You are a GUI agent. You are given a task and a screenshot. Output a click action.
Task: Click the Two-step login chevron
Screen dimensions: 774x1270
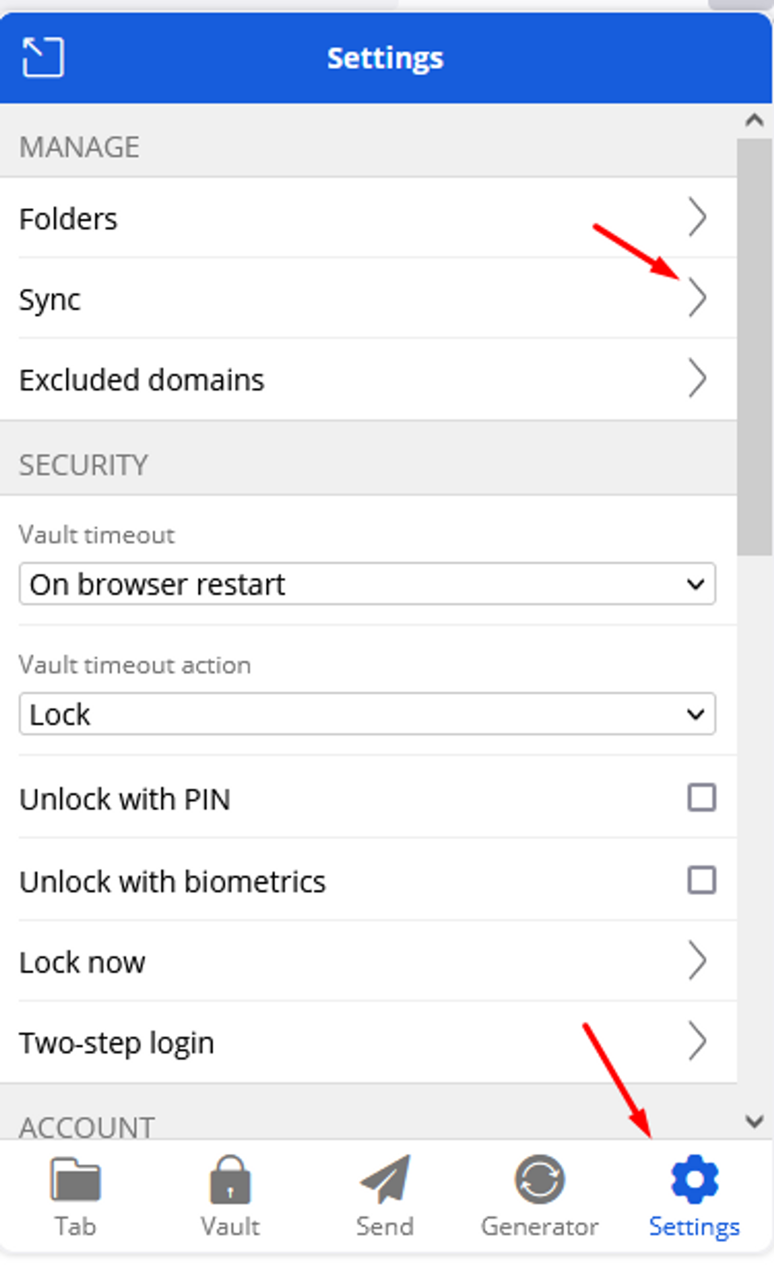pos(697,1041)
